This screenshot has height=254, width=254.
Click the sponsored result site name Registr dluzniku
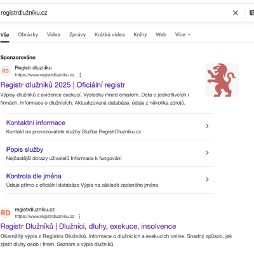33,68
